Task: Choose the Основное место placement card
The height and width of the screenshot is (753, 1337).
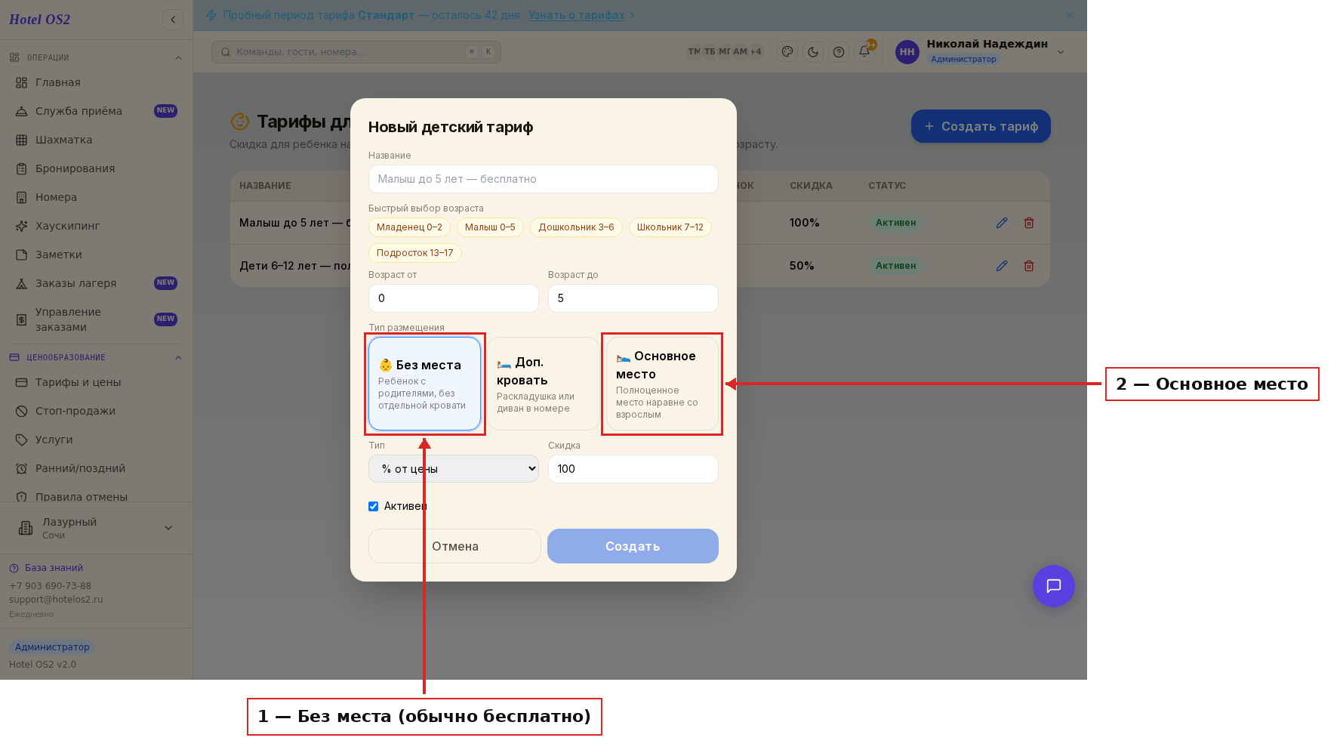Action: click(x=662, y=384)
